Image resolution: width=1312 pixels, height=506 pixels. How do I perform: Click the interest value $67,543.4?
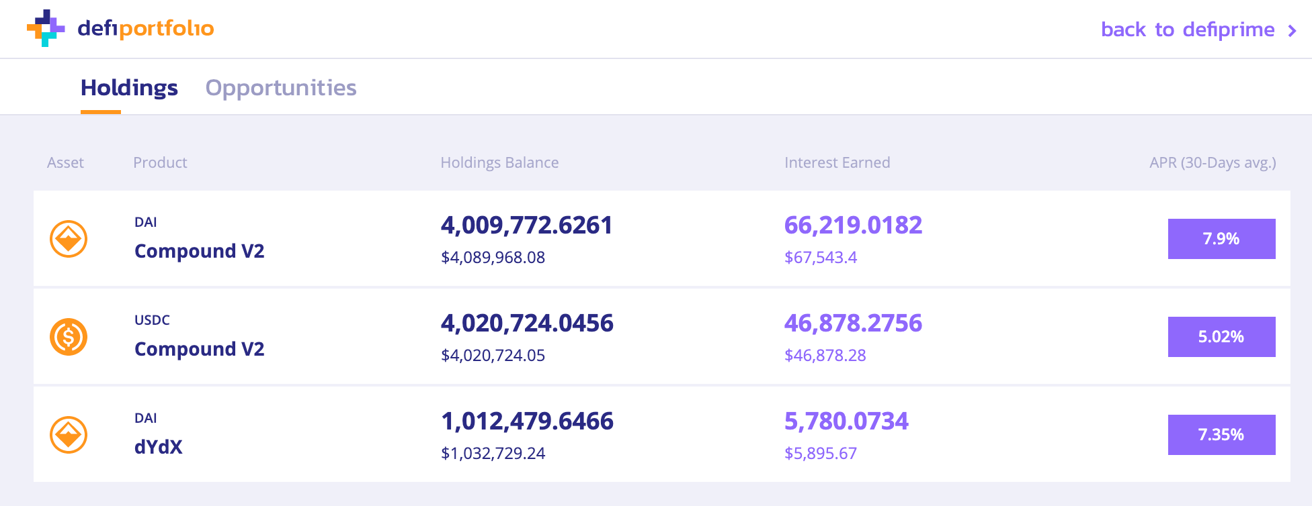821,258
